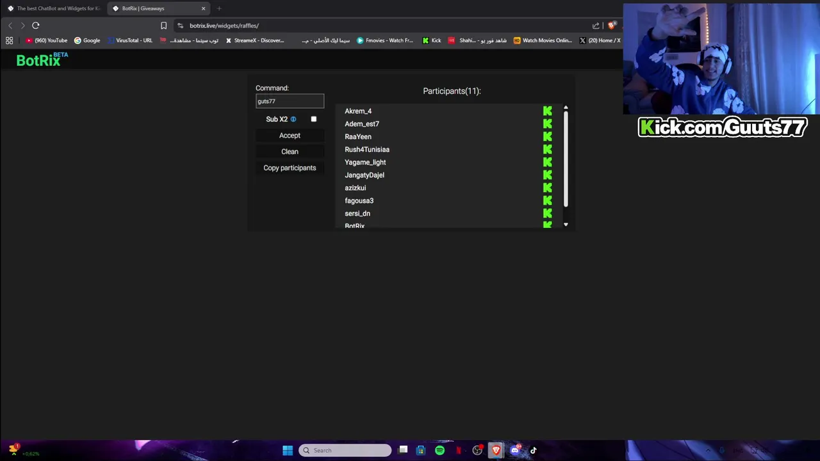Select participant azizkui
The height and width of the screenshot is (461, 820).
[x=356, y=188]
